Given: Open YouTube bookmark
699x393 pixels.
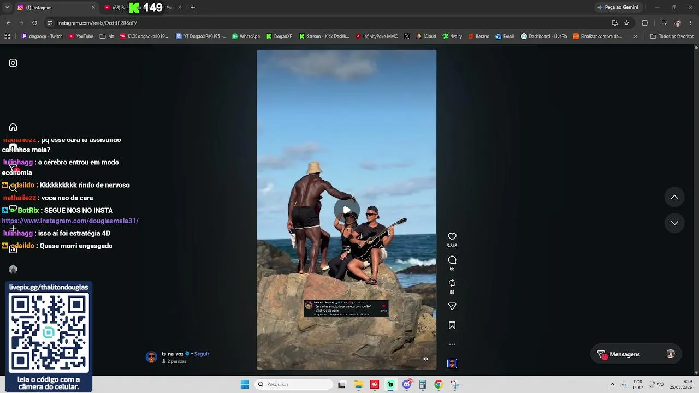Looking at the screenshot, I should tap(81, 37).
